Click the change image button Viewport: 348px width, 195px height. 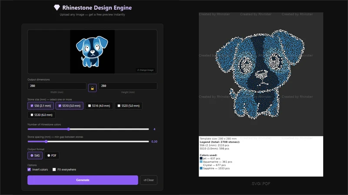[x=145, y=70]
